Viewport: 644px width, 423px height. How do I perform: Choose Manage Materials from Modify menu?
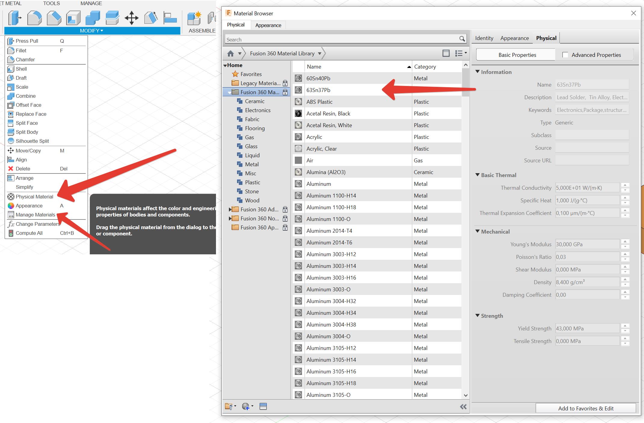pos(35,215)
